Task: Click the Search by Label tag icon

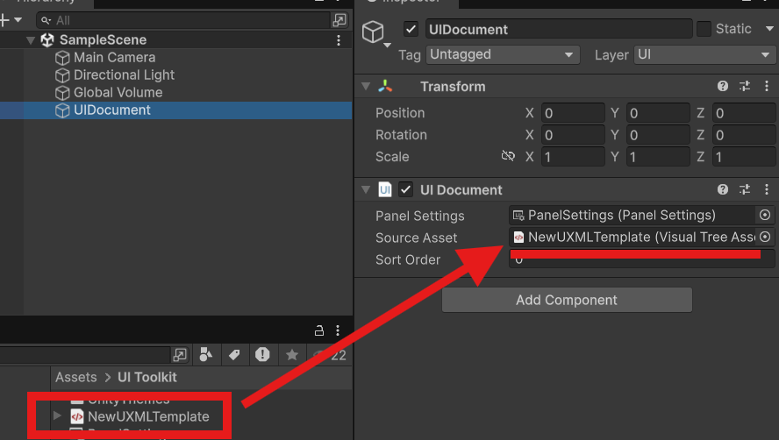Action: pyautogui.click(x=234, y=354)
